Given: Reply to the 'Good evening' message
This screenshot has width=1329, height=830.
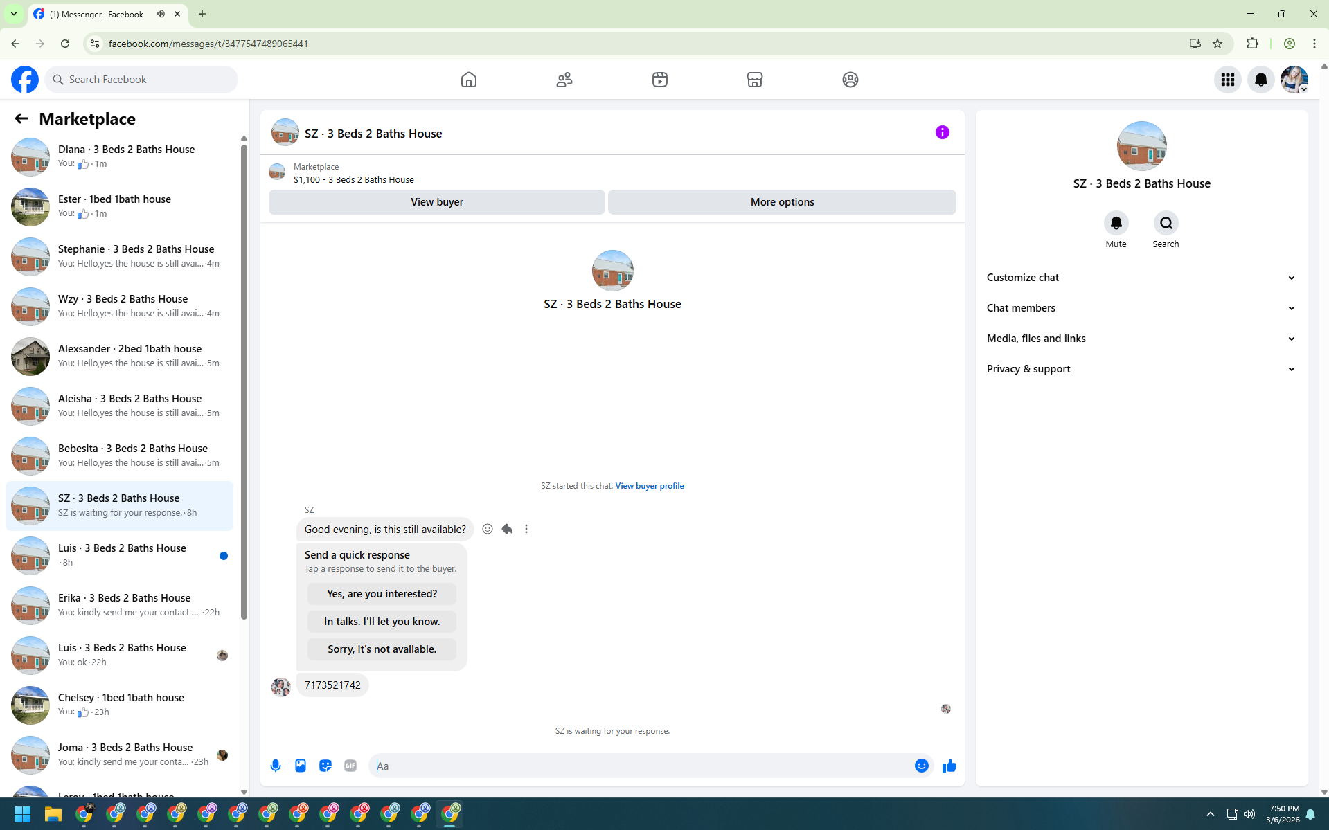Looking at the screenshot, I should [507, 529].
